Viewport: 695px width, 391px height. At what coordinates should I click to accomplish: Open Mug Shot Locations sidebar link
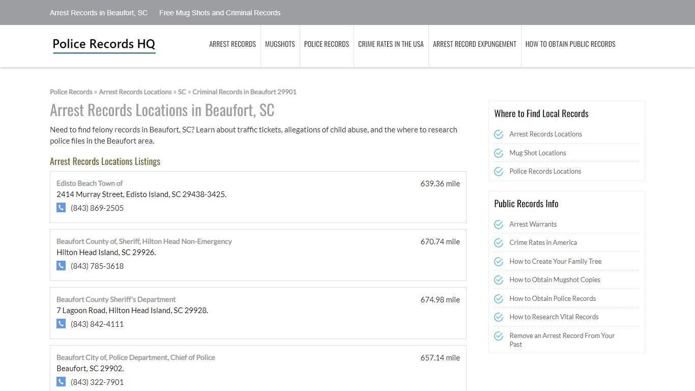click(x=538, y=153)
